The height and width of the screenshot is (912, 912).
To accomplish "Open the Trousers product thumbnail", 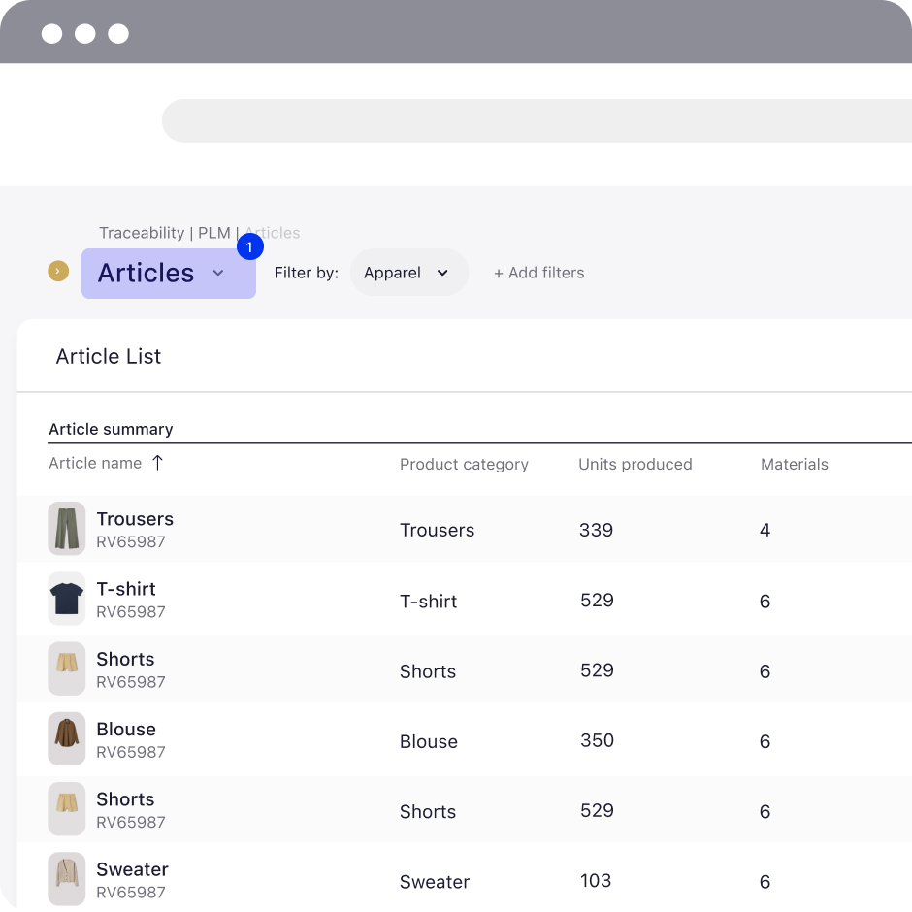I will pos(67,529).
